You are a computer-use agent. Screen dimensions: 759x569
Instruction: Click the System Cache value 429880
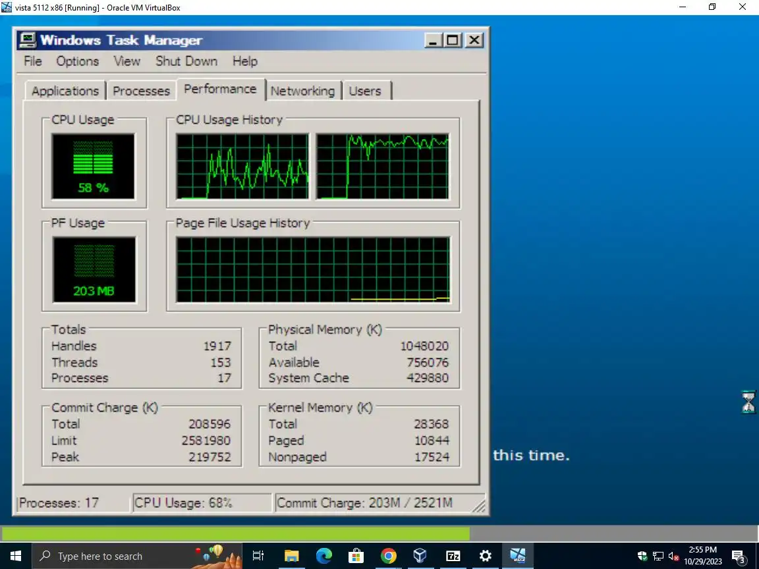(x=428, y=378)
